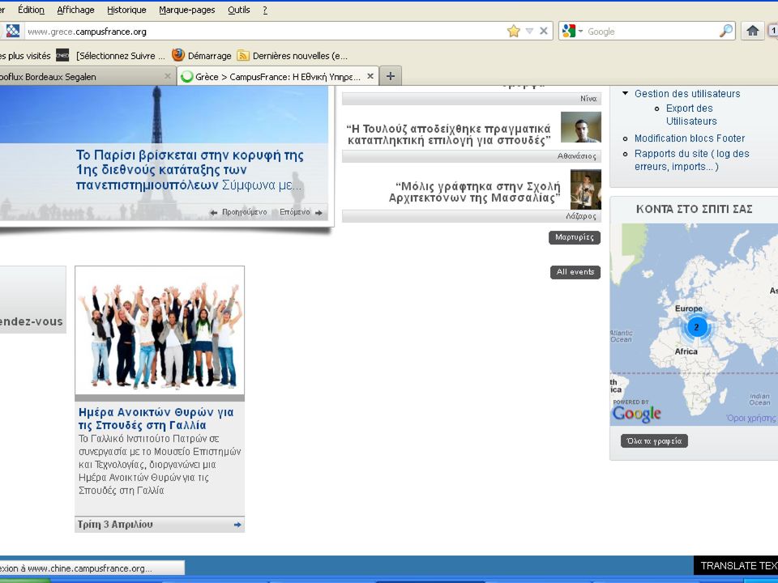778x583 pixels.
Task: Select the Grèce CampusFrance tab
Action: 277,76
